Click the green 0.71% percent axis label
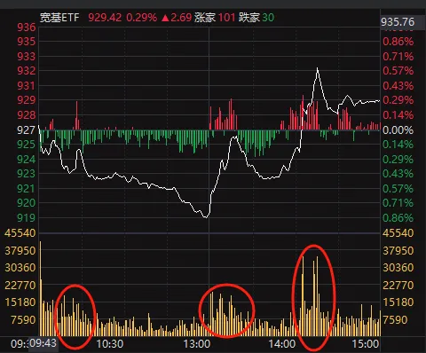Screen dimensions: 426x353 [x=398, y=203]
